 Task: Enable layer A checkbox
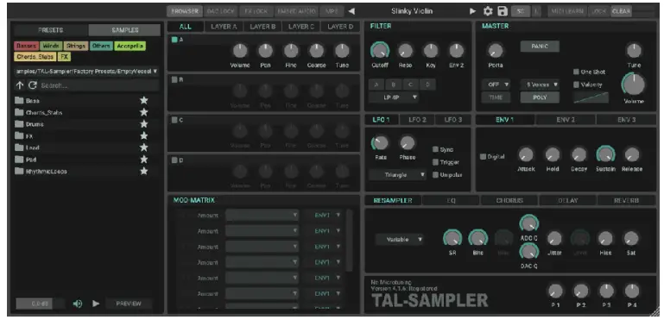click(174, 40)
